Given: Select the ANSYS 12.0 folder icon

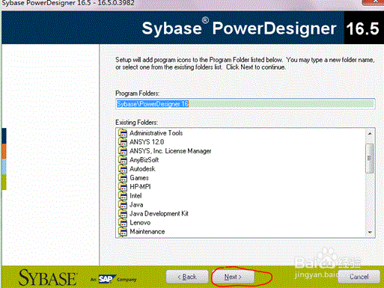Looking at the screenshot, I should (123, 142).
